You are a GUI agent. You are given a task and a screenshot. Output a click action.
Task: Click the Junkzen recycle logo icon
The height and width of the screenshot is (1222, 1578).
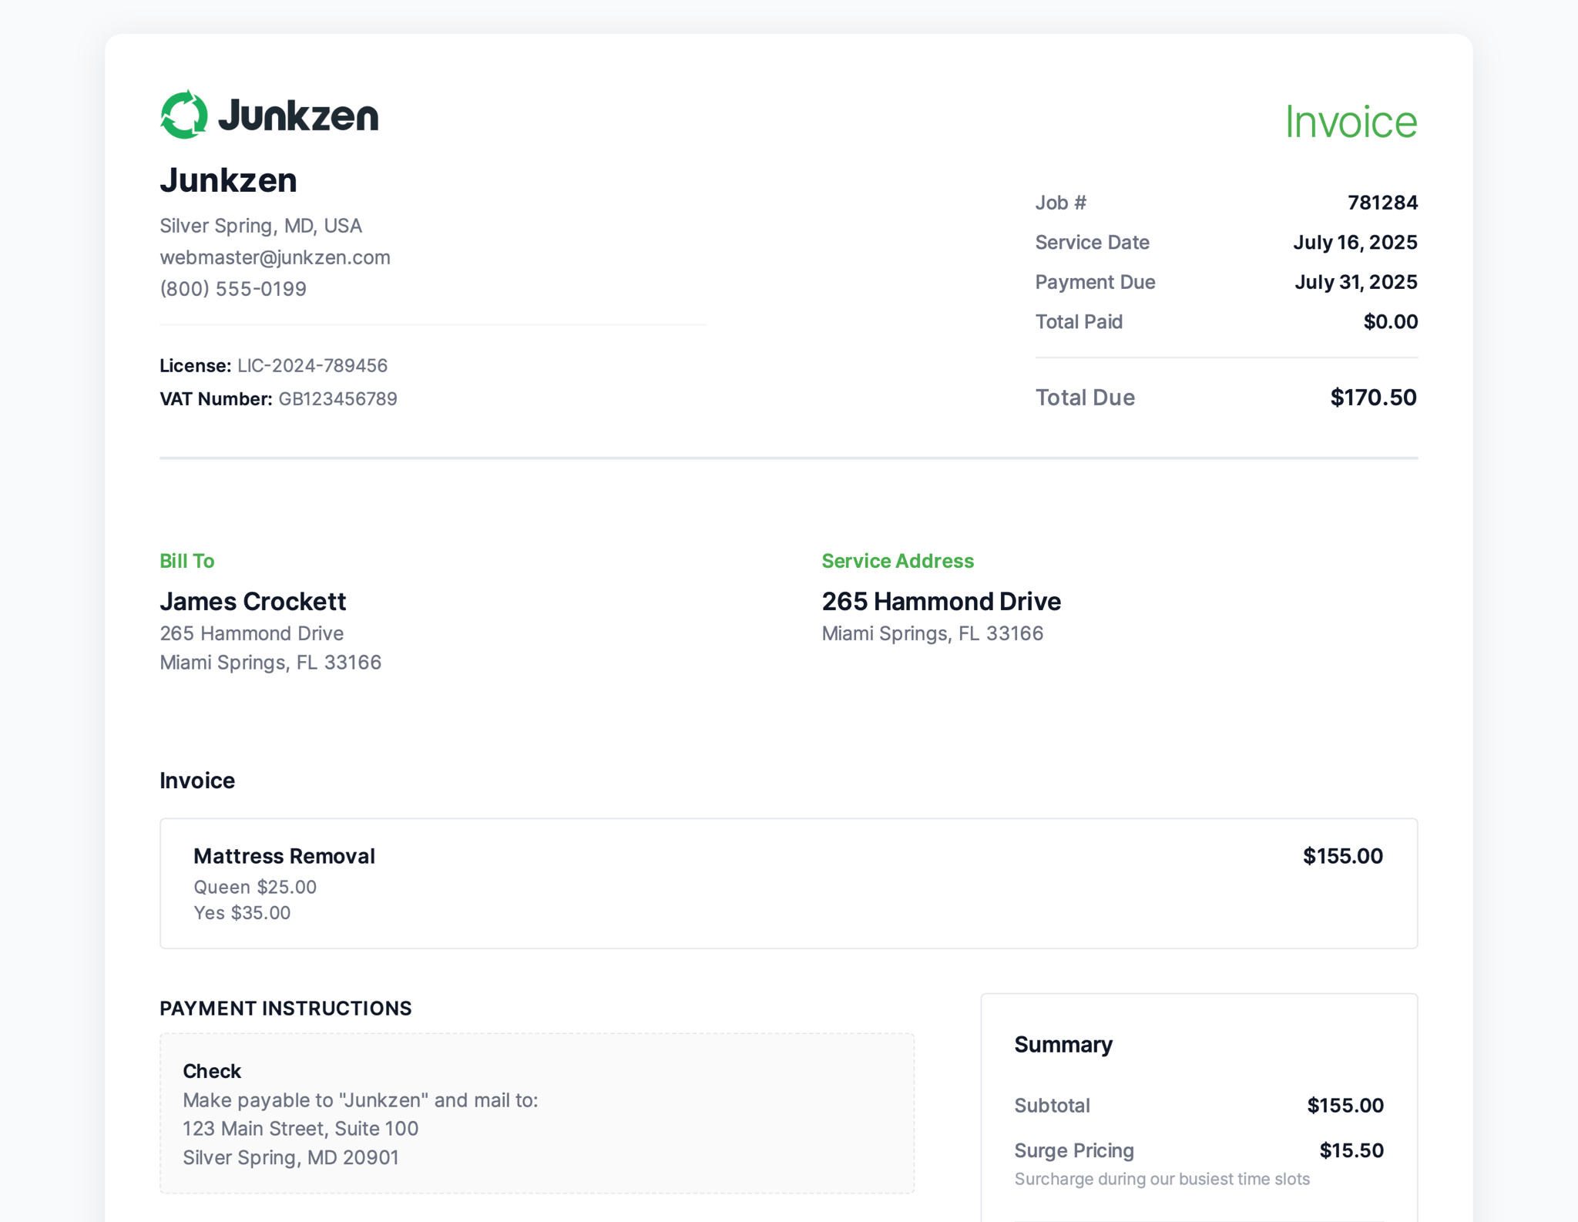pos(184,115)
